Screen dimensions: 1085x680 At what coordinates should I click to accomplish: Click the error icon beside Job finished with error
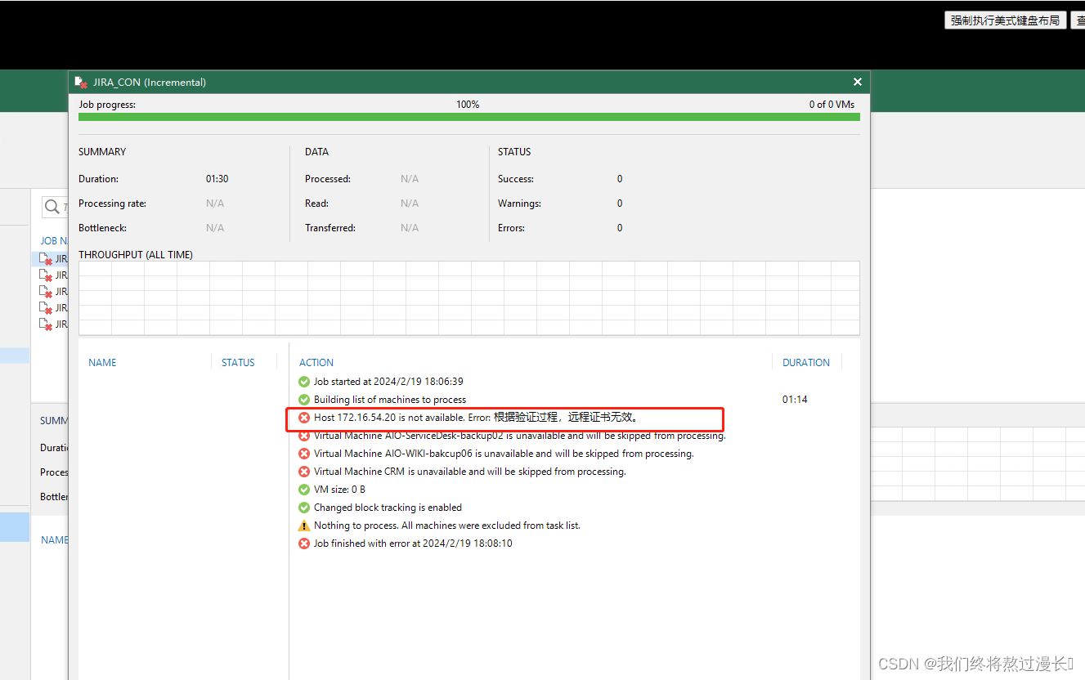(304, 544)
